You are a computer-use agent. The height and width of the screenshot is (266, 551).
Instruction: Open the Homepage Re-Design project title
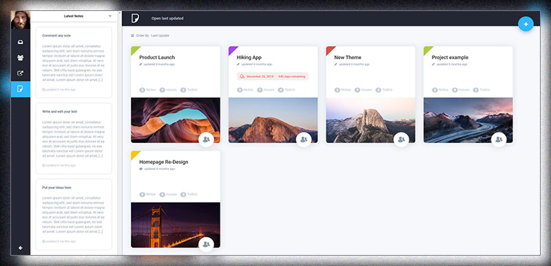click(164, 162)
